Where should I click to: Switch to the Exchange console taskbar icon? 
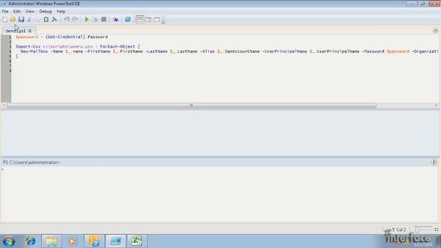point(94,241)
